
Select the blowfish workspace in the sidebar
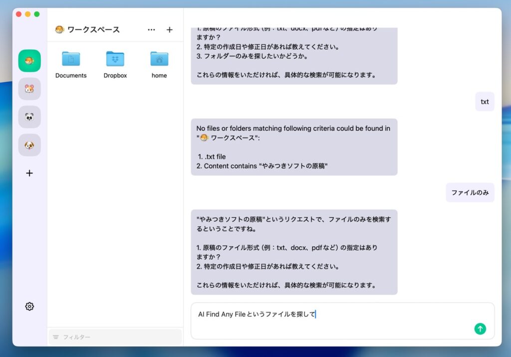(29, 61)
